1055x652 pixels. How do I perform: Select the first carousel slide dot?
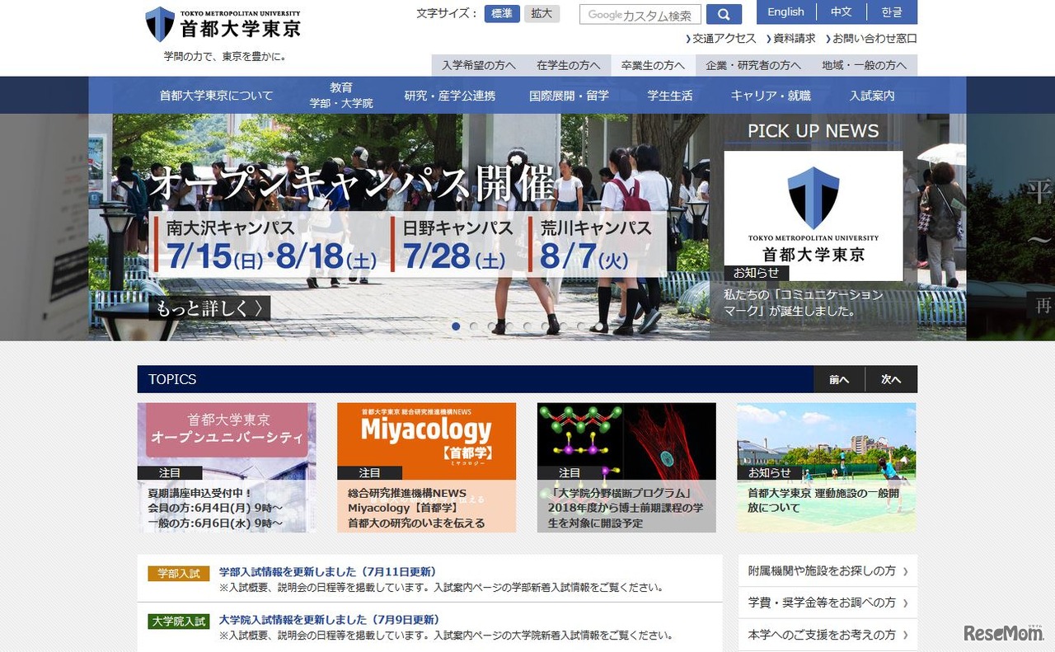coord(456,326)
